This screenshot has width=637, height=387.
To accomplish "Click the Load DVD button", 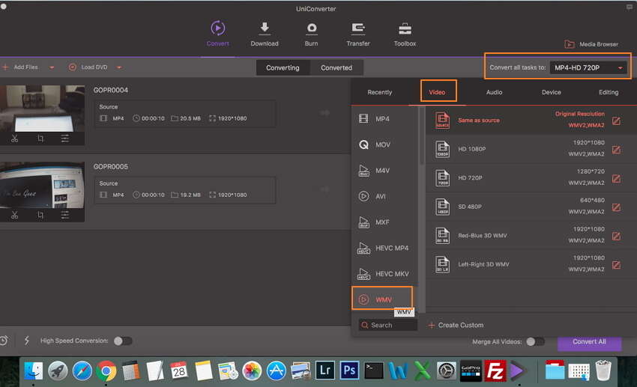I will click(88, 67).
